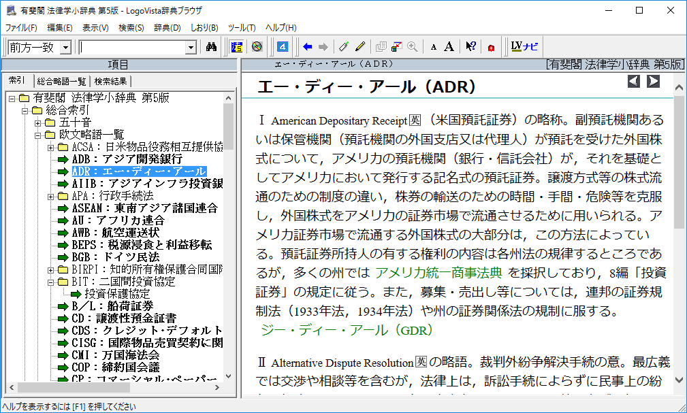Go to next entry with right arrow

click(654, 82)
